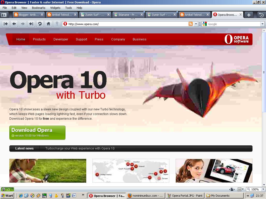This screenshot has height=199, width=266.
Task: Launch the ACDSee eye icon in Quick Launch
Action: tap(44, 196)
